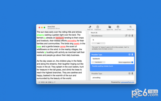Screen dimensions: 161x101
Task: Open a file with the Open File icon
Action: (110, 27)
